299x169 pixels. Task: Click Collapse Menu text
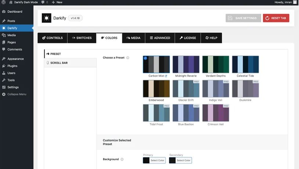(x=17, y=94)
